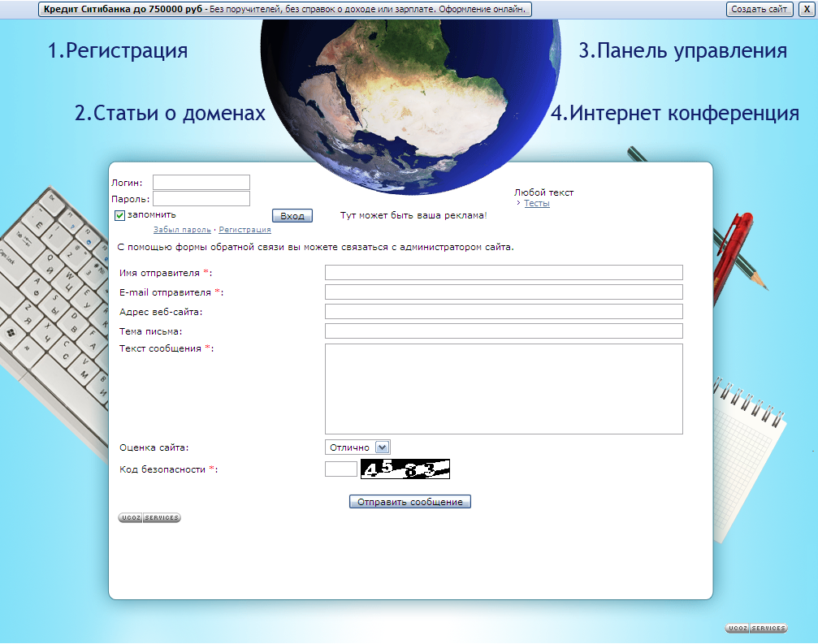Click the "Логин" input field

click(201, 182)
